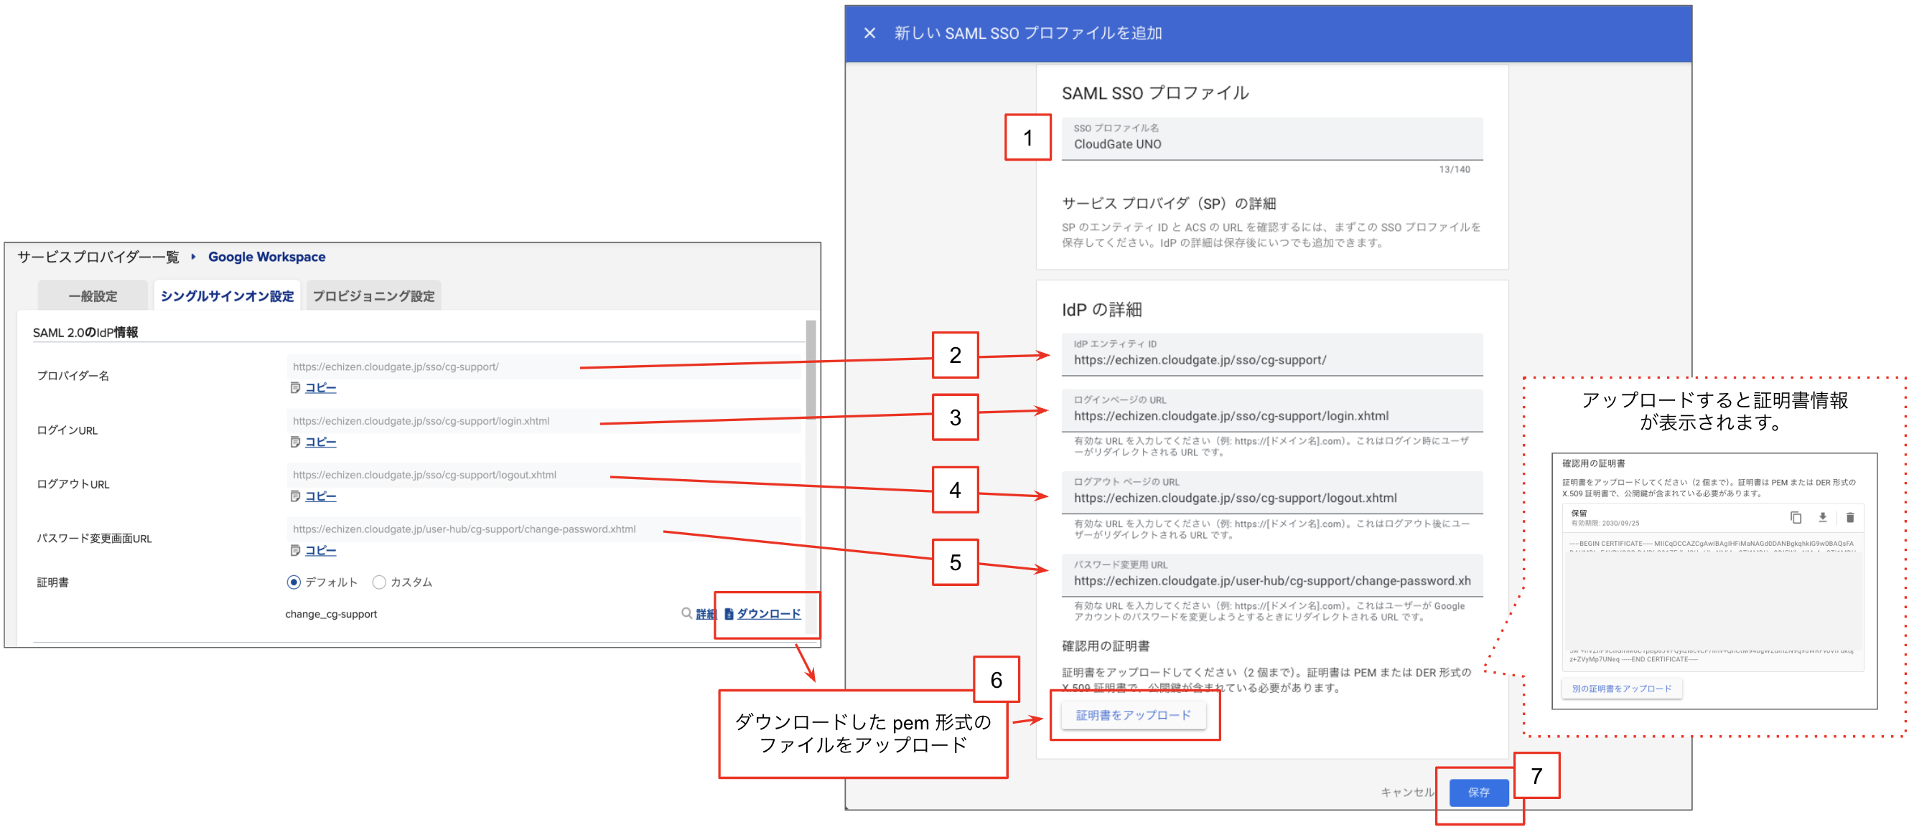Click the copy icon under password change URL
This screenshot has width=1909, height=832.
click(x=295, y=550)
